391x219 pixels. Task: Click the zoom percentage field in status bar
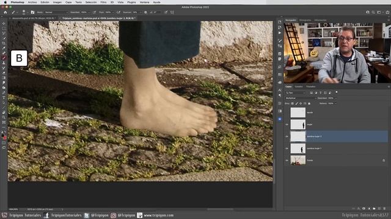coord(13,209)
